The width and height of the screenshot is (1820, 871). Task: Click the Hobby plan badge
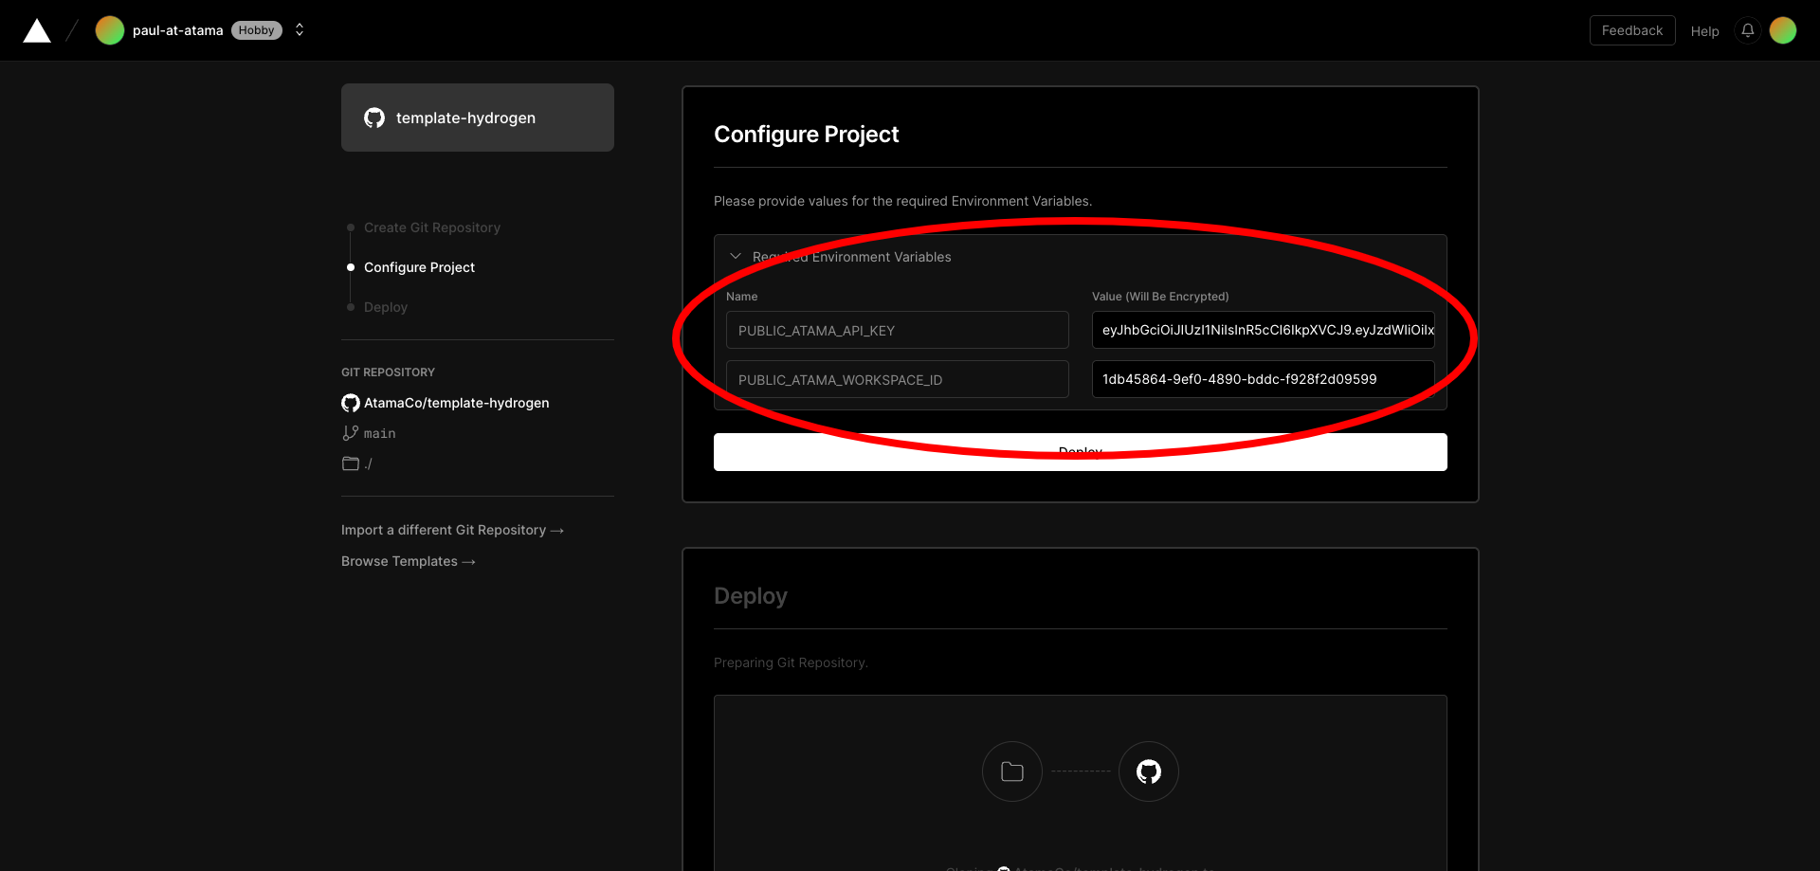coord(256,30)
